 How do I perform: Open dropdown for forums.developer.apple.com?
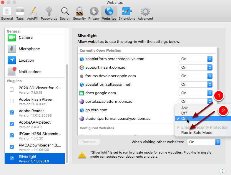[x=195, y=76]
